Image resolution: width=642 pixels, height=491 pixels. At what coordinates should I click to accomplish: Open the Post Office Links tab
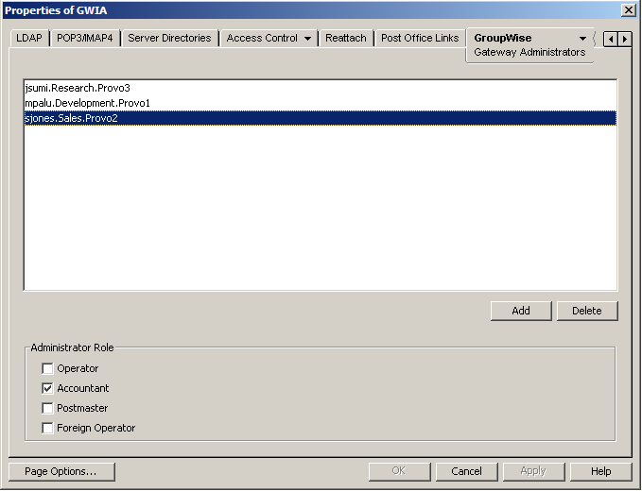point(420,38)
